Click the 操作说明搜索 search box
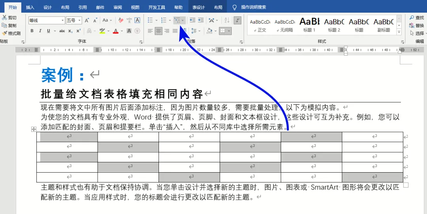Viewport: 427px width, 214px height. click(253, 7)
